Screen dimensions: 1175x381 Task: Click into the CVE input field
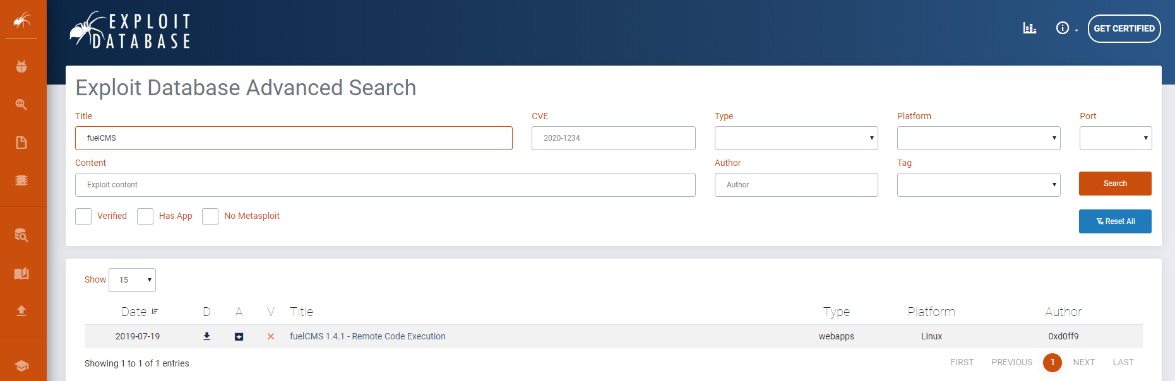(613, 138)
